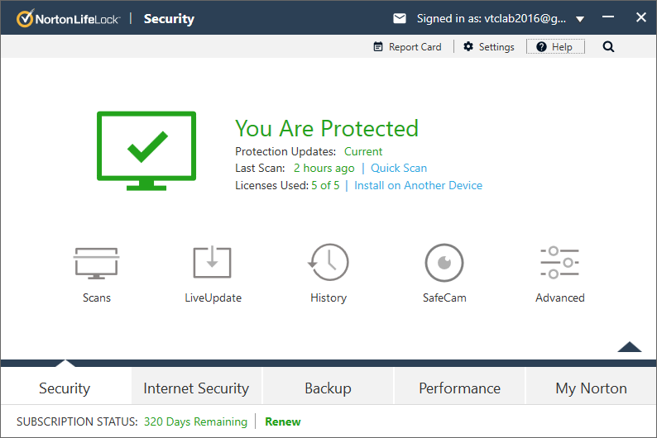This screenshot has height=438, width=657.
Task: Open the SafeCam webcam icon
Action: tap(444, 263)
